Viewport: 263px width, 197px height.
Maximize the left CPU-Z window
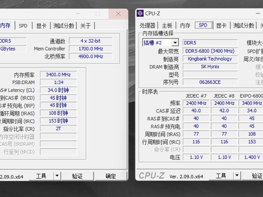pyautogui.click(x=98, y=14)
